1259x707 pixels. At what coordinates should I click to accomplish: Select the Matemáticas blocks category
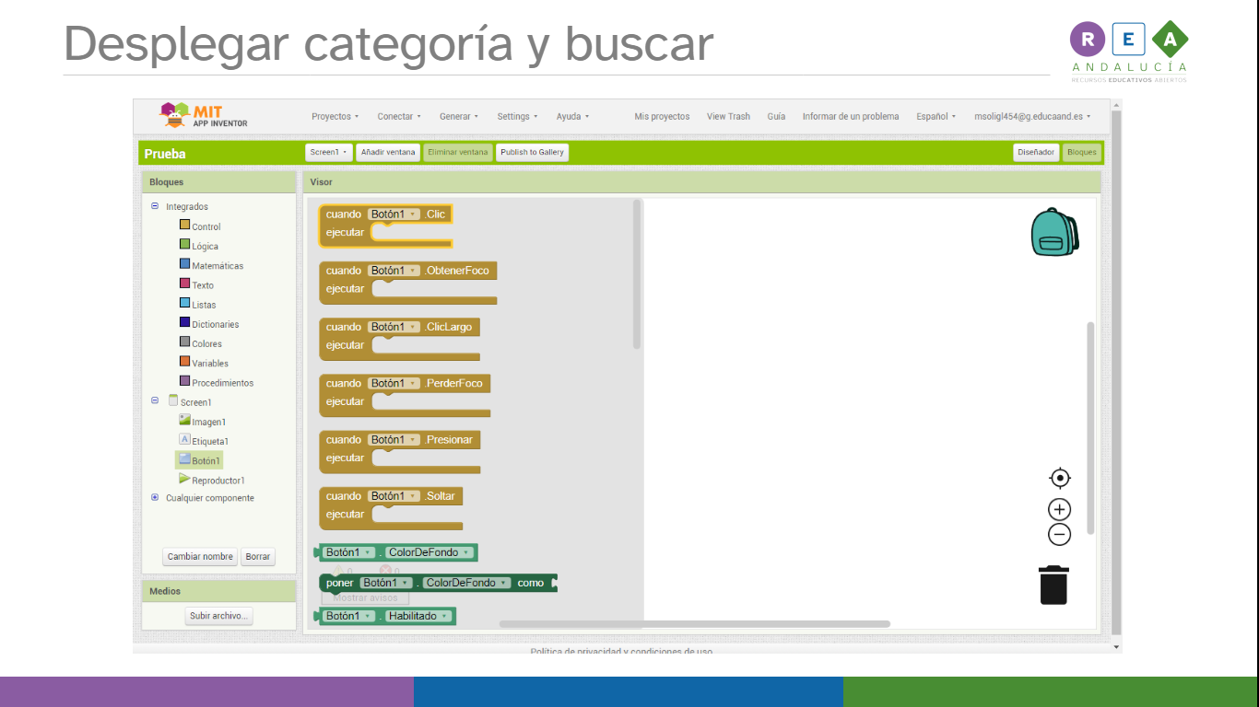217,266
